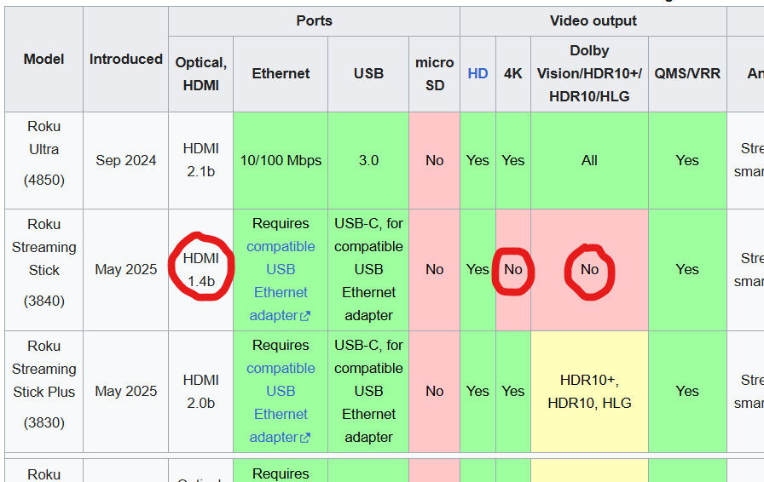Select the QMS/VRR column header
764x482 pixels.
[687, 73]
